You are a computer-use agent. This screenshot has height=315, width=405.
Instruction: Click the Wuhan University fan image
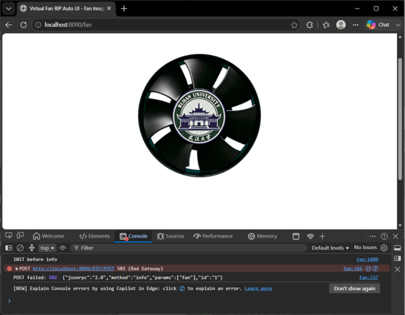200,115
